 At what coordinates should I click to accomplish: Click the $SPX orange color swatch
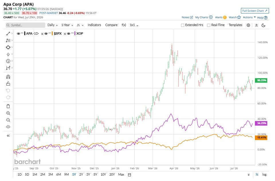(x=52, y=33)
